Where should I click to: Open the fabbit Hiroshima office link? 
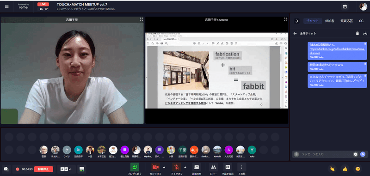pos(338,51)
